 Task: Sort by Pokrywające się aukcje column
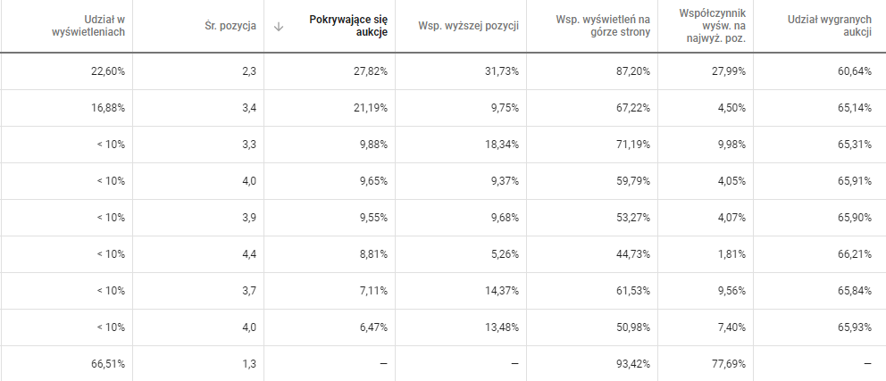click(x=348, y=26)
